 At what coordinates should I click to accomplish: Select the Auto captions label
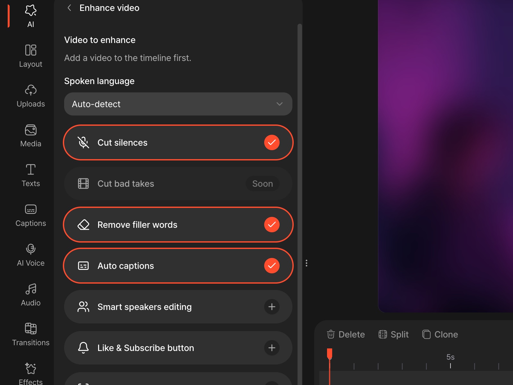point(126,266)
